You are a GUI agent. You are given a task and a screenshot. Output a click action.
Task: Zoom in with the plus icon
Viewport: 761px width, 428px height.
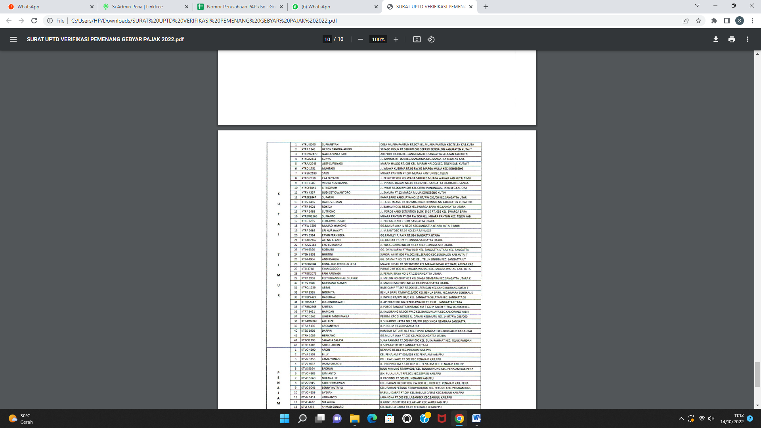396,39
